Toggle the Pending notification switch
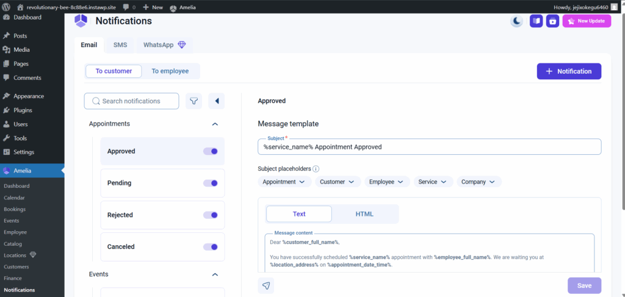Image resolution: width=625 pixels, height=297 pixels. click(x=211, y=183)
